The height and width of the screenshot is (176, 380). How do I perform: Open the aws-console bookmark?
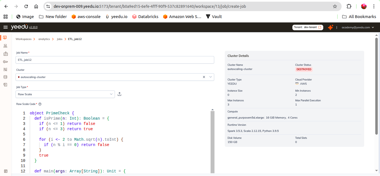[x=86, y=17]
